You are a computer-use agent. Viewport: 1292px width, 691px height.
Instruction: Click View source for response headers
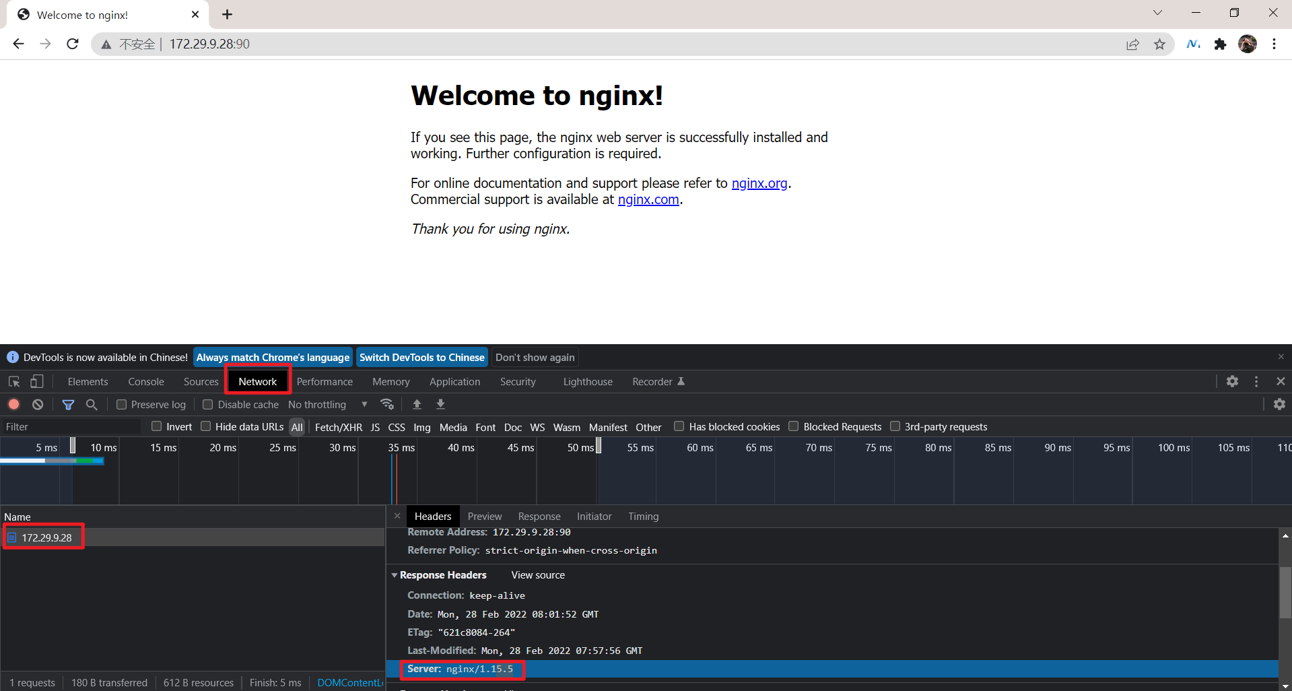coord(538,575)
